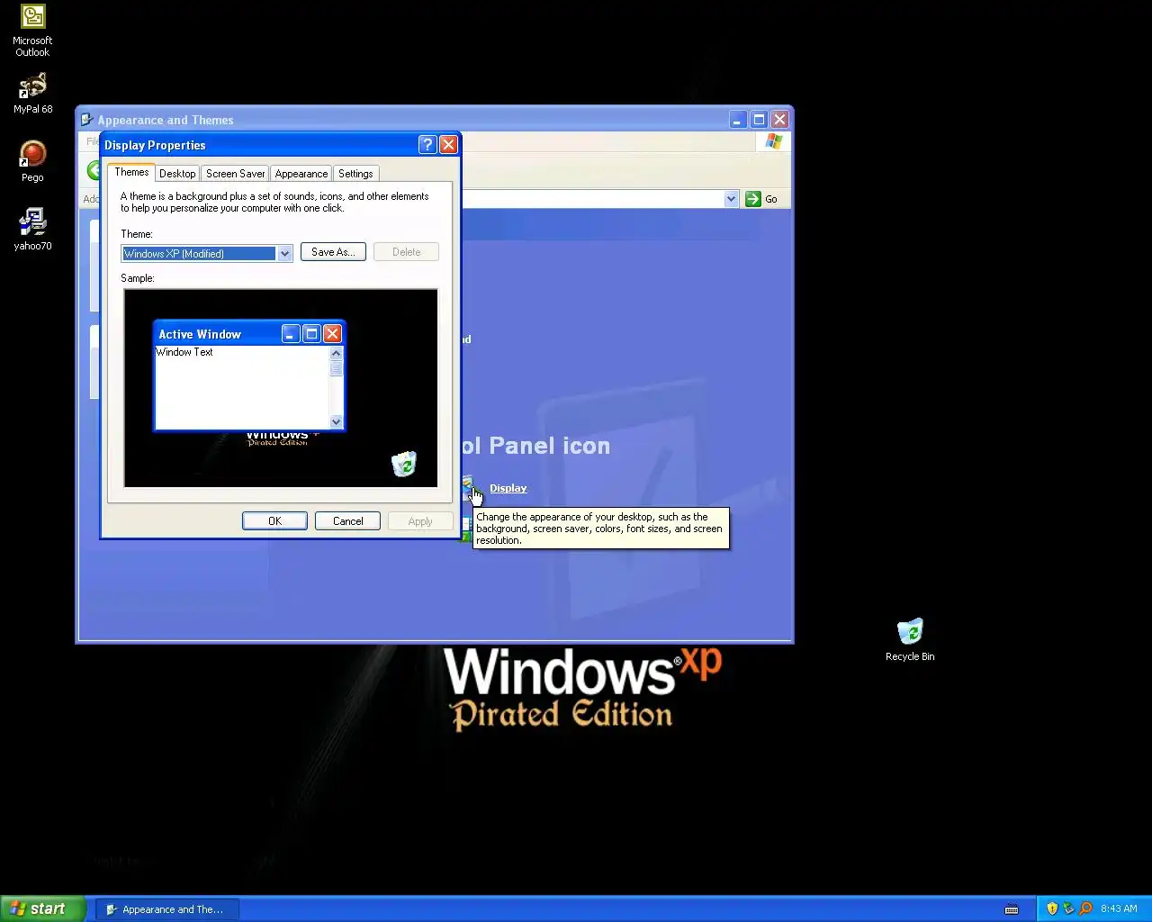Click the Save As button

(333, 252)
